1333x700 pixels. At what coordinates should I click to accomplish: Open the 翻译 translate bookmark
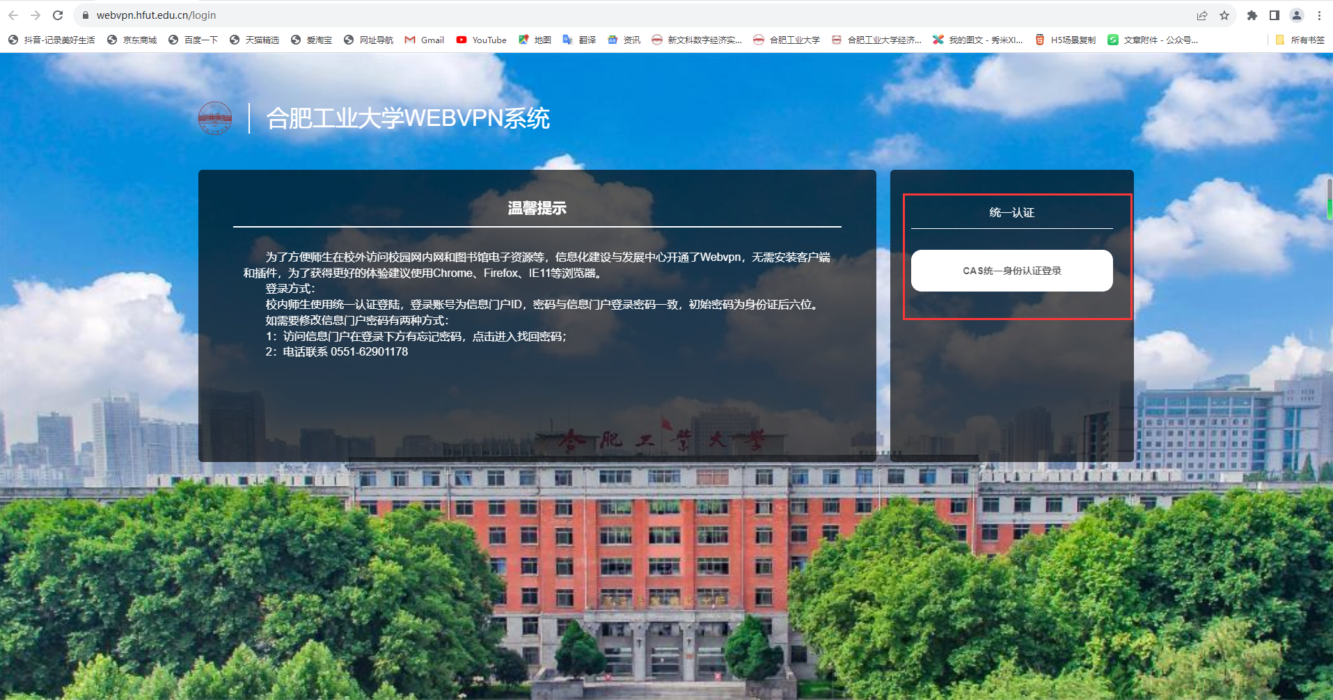[579, 40]
